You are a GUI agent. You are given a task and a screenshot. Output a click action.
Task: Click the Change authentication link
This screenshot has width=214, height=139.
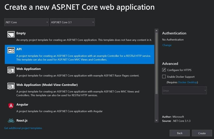(x=167, y=45)
